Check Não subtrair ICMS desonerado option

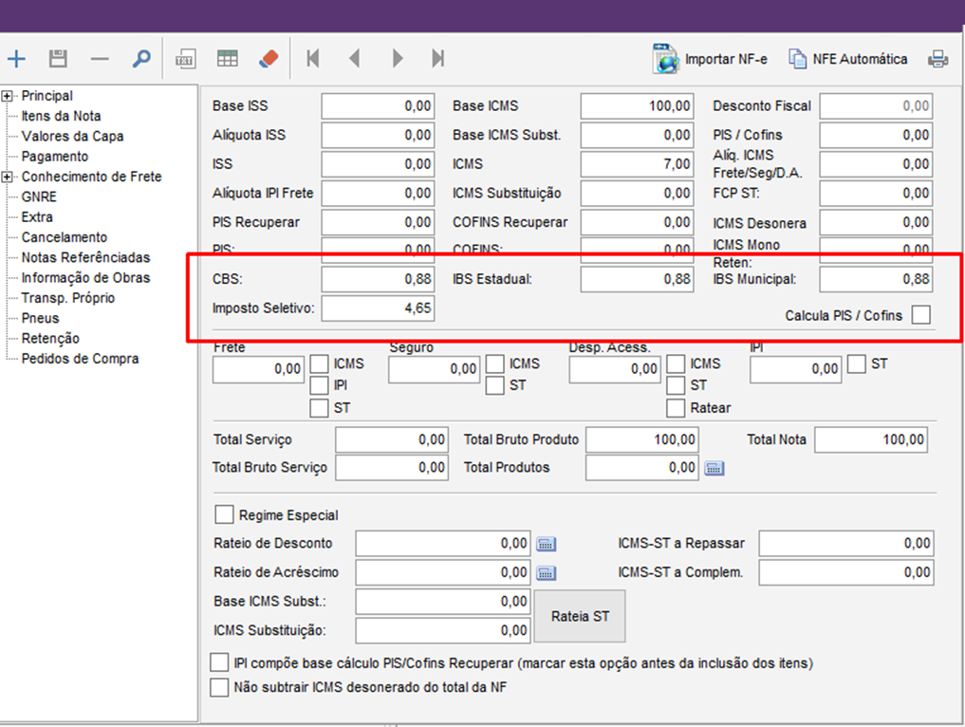click(219, 687)
